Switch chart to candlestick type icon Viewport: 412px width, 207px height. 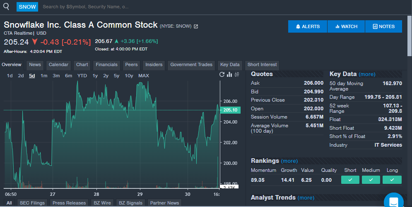pos(237,74)
